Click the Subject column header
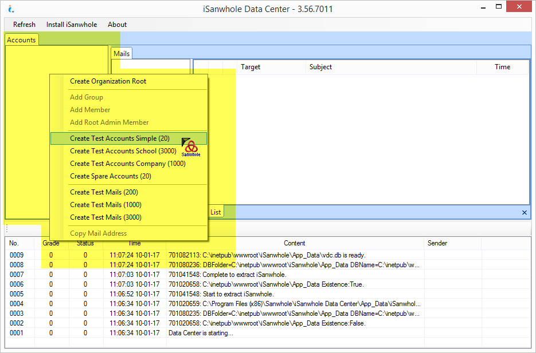The width and height of the screenshot is (536, 353). (x=391, y=67)
